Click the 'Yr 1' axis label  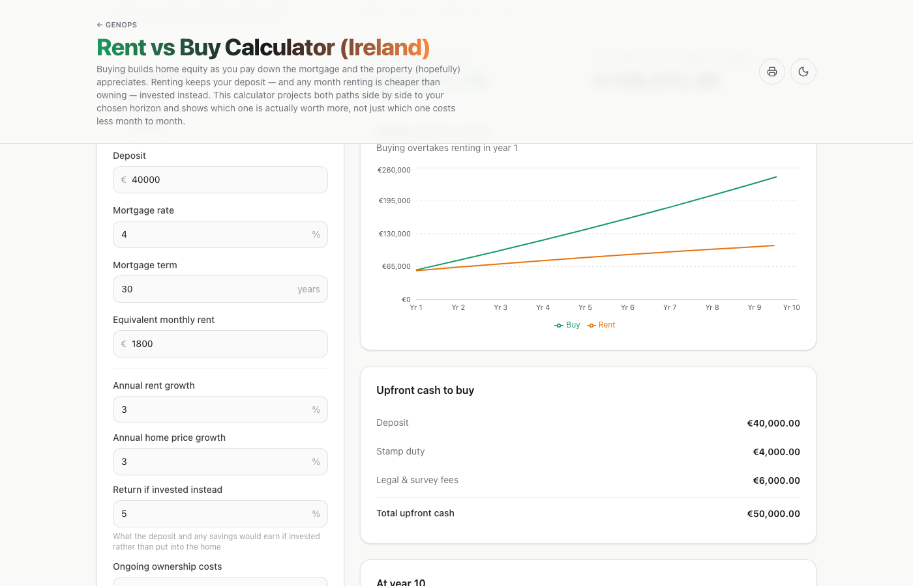[x=416, y=307]
